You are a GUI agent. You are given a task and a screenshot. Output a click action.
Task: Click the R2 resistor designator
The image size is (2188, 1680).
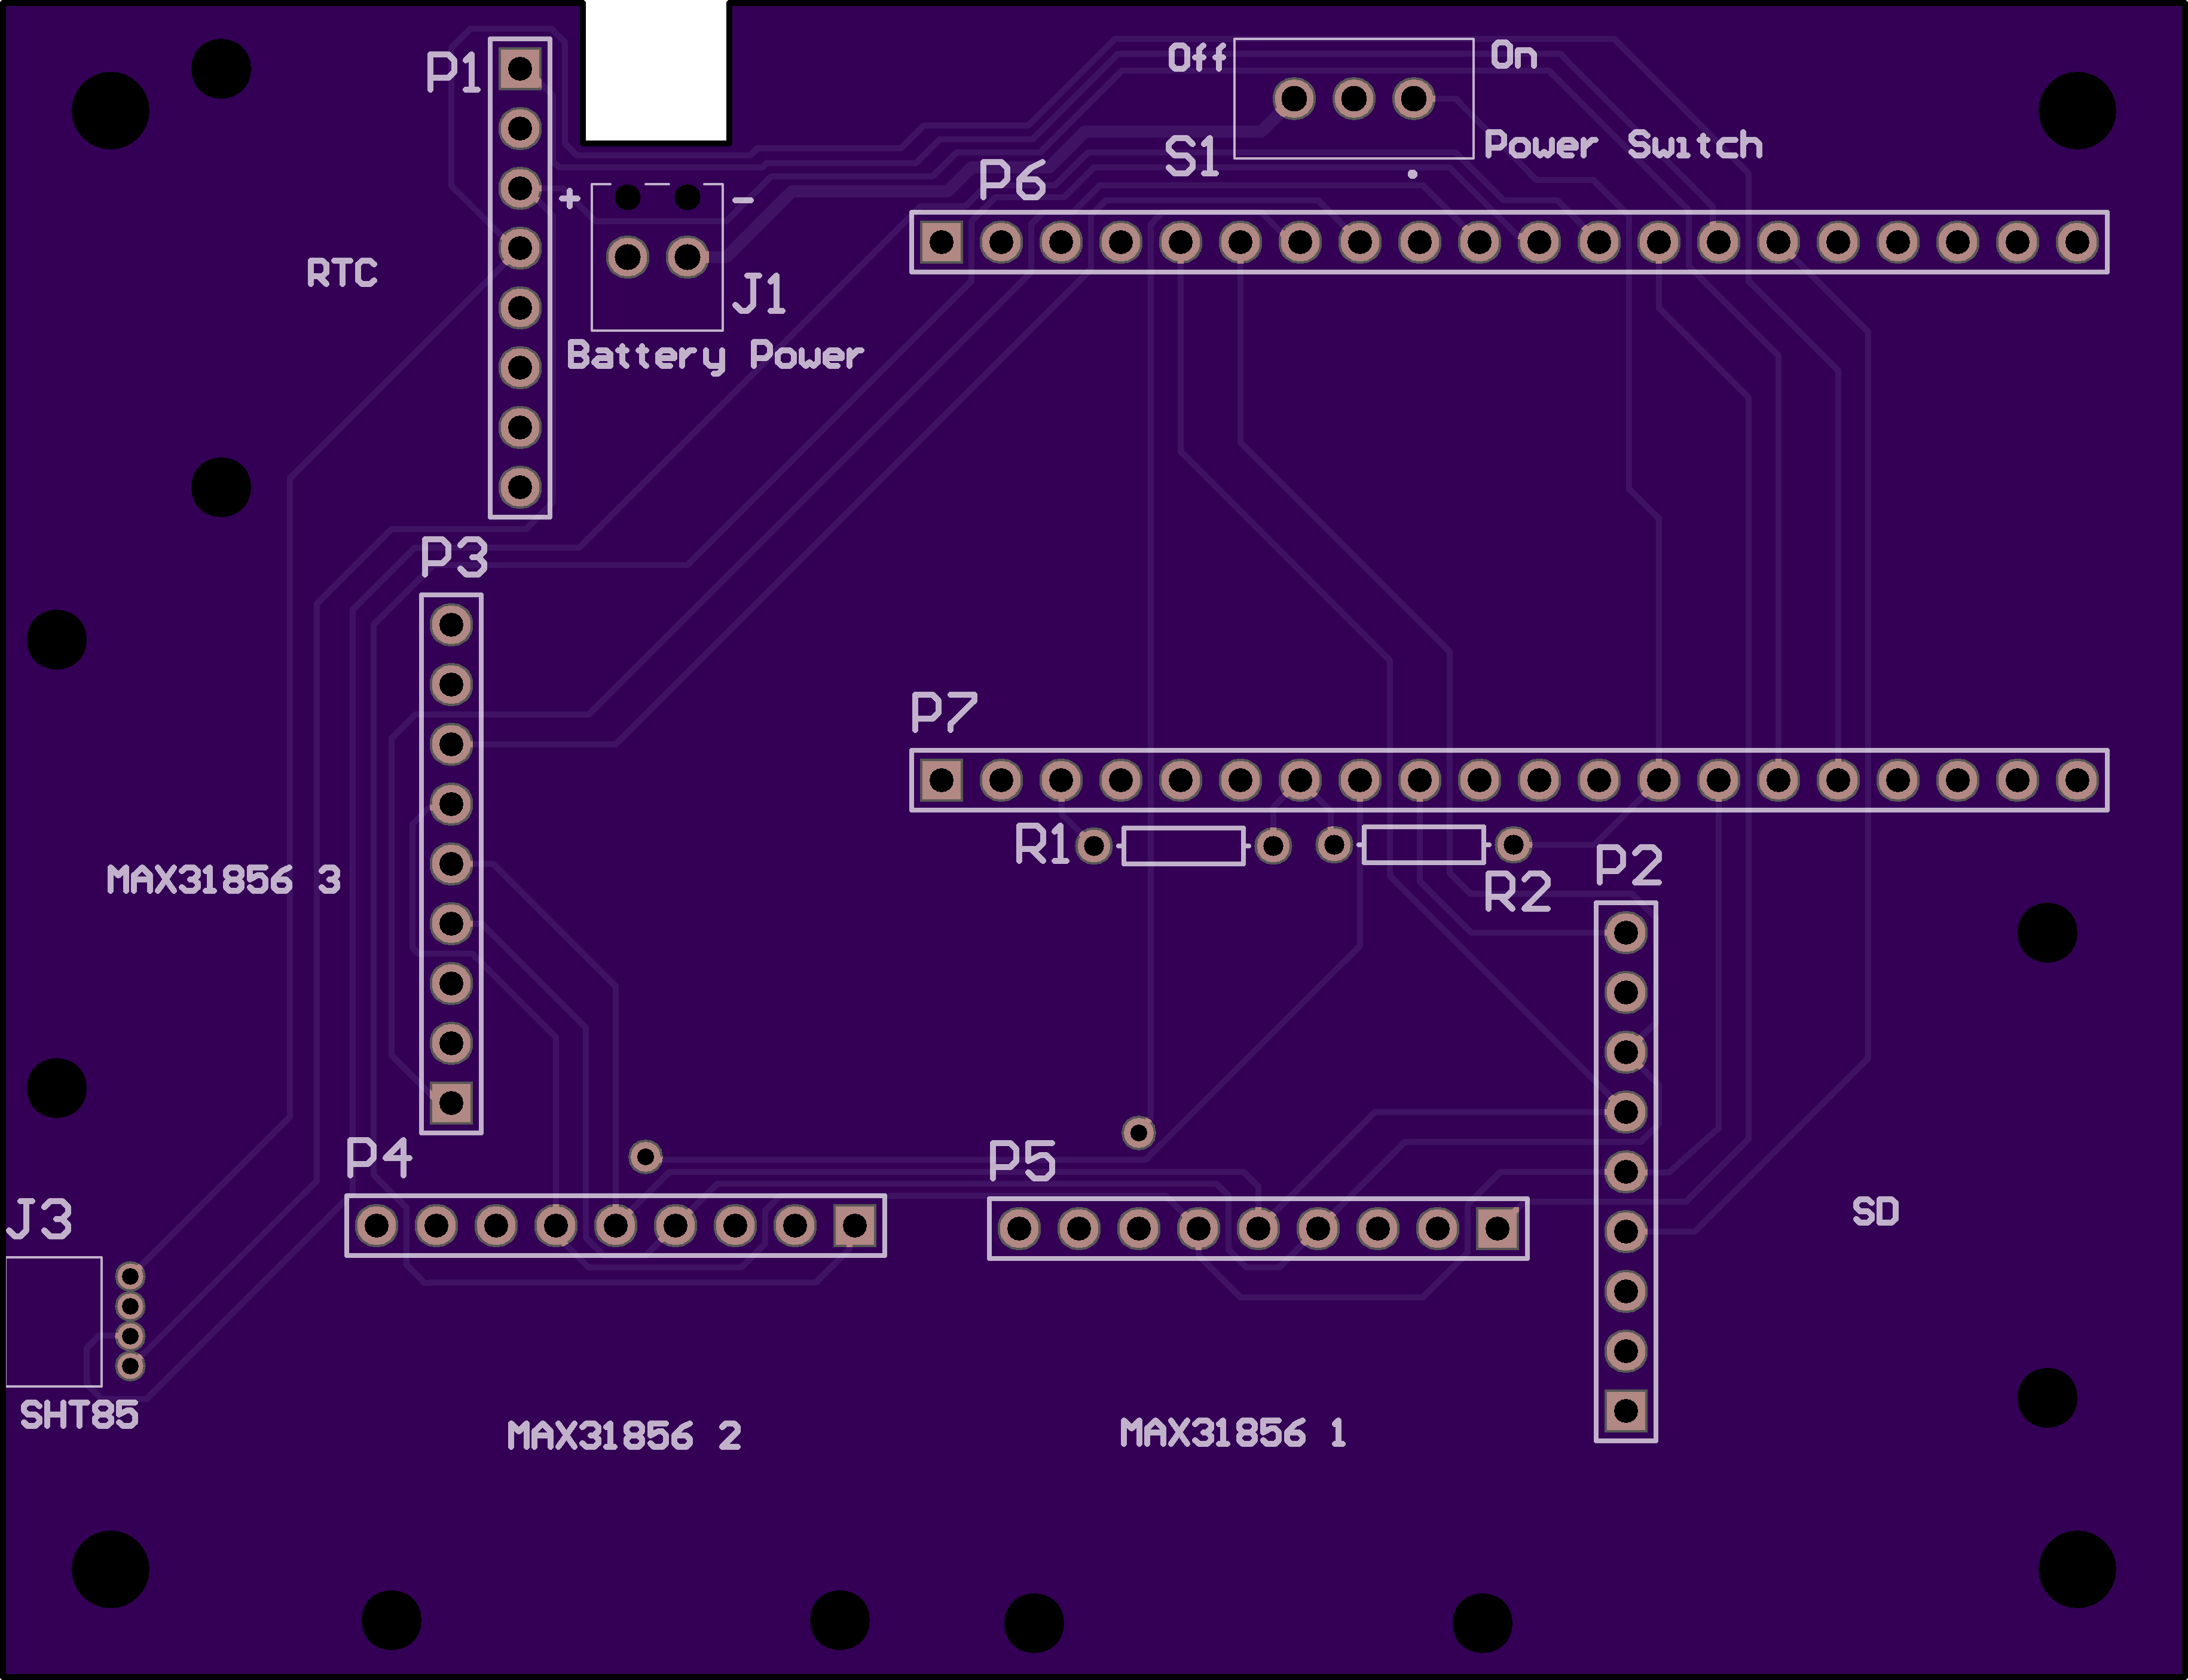click(1517, 892)
